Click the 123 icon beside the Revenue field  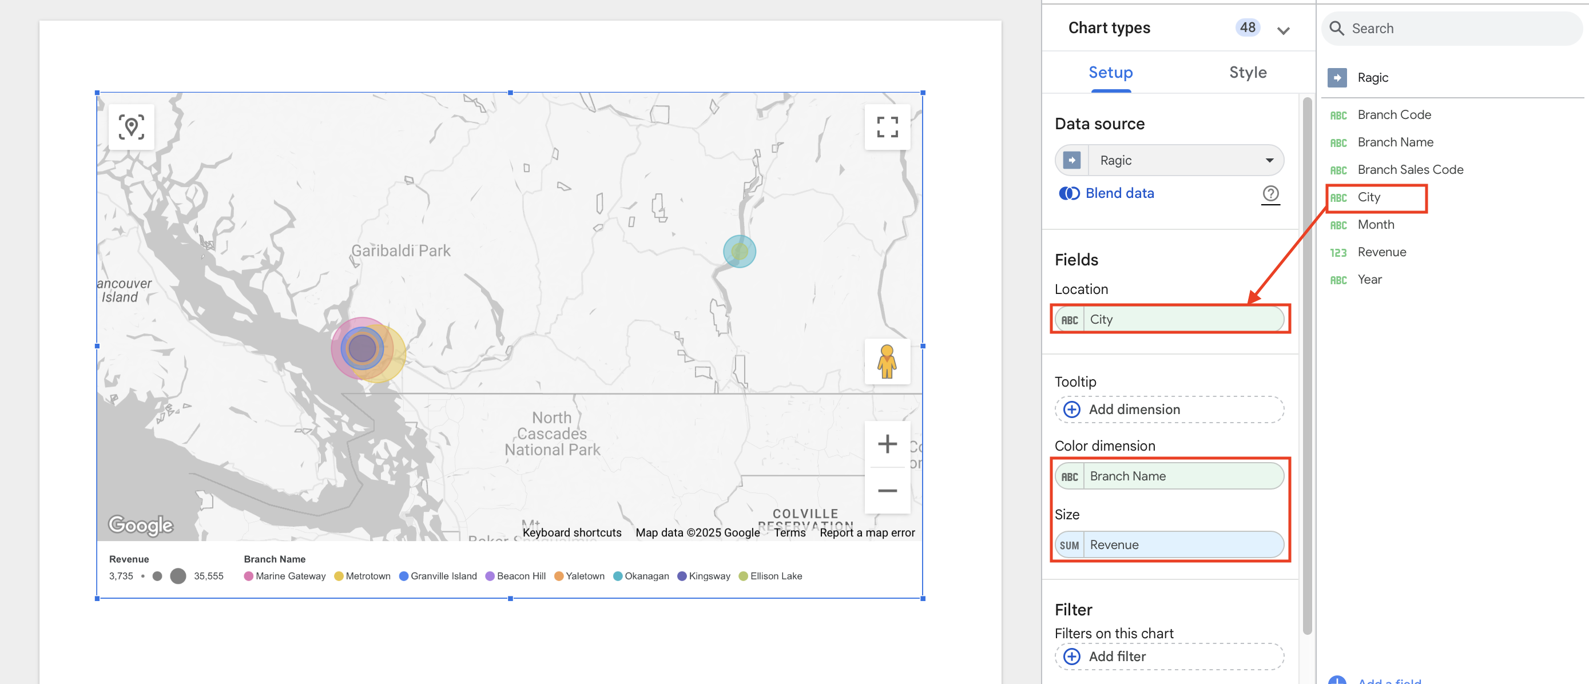(x=1338, y=253)
